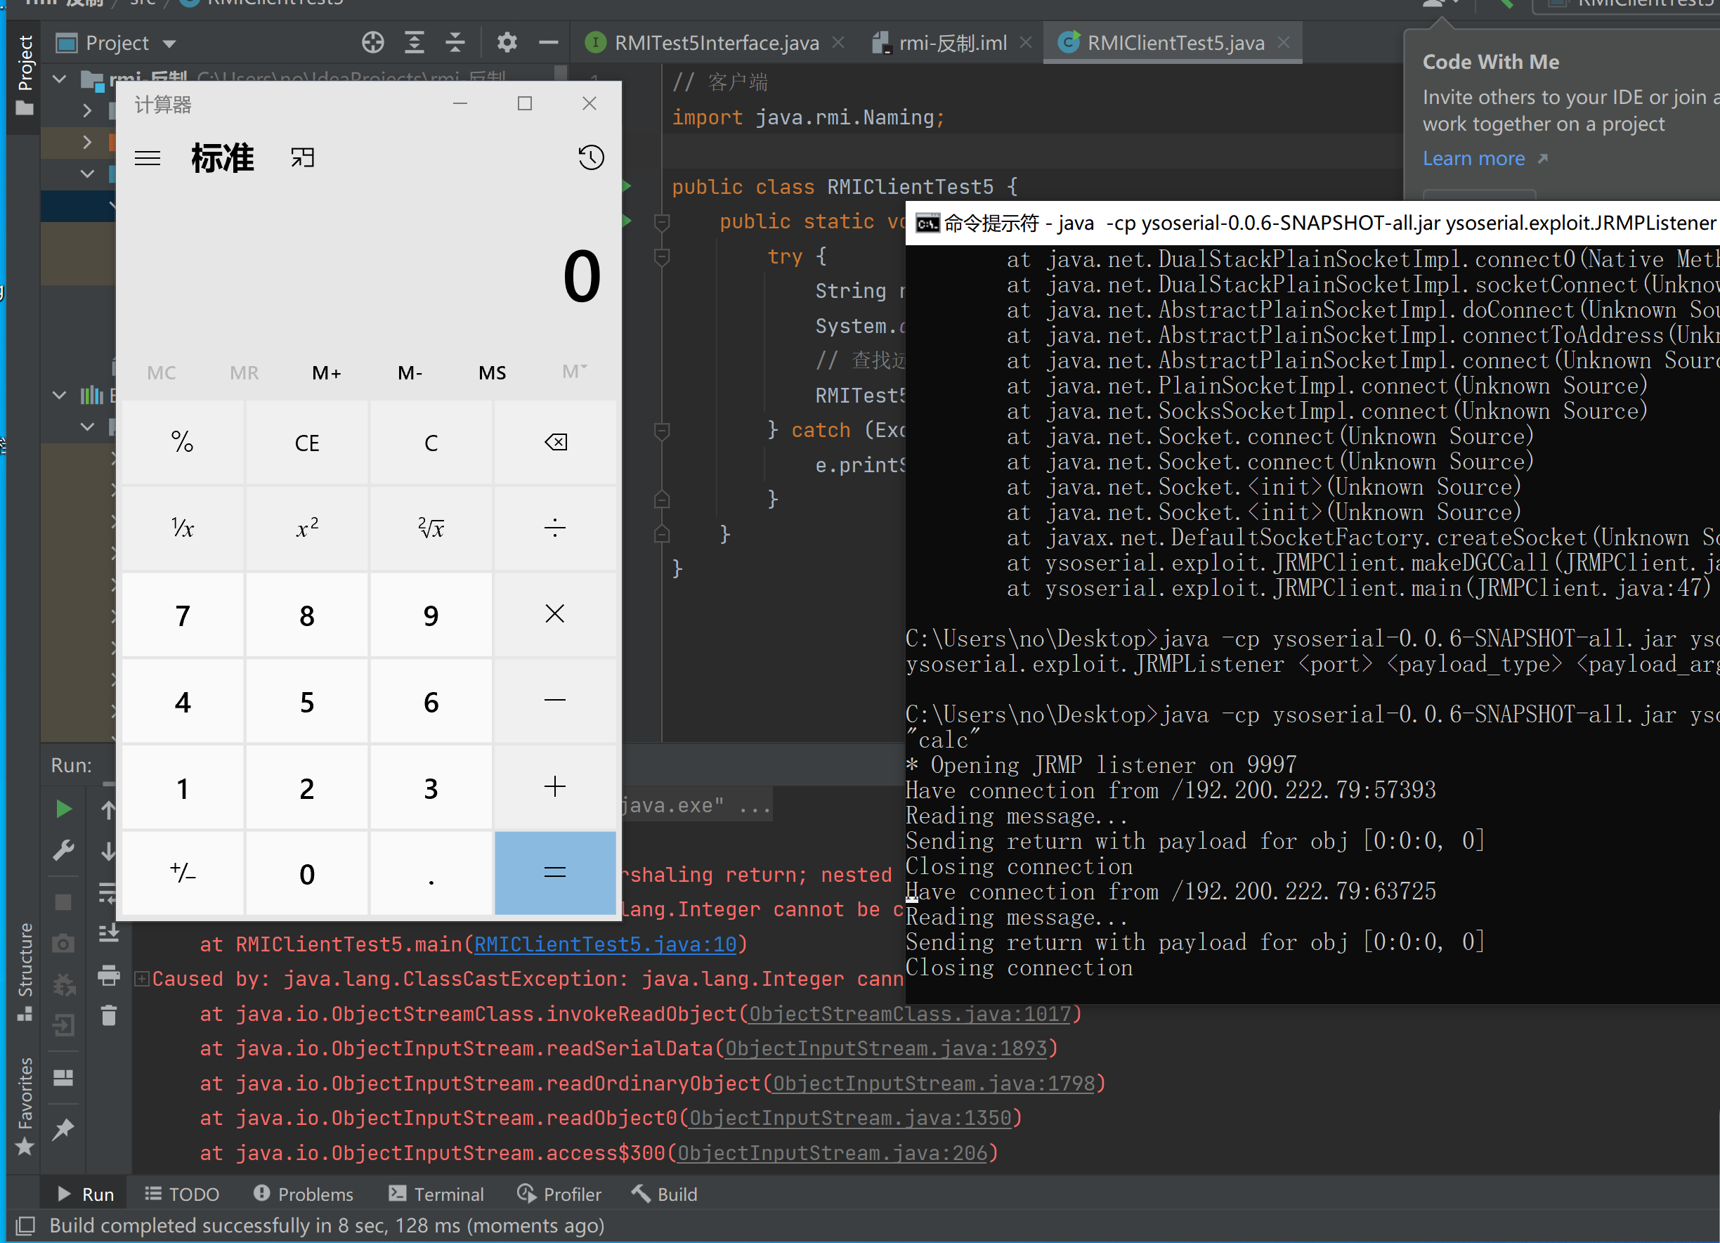Clear console output with trash icon

point(108,1015)
